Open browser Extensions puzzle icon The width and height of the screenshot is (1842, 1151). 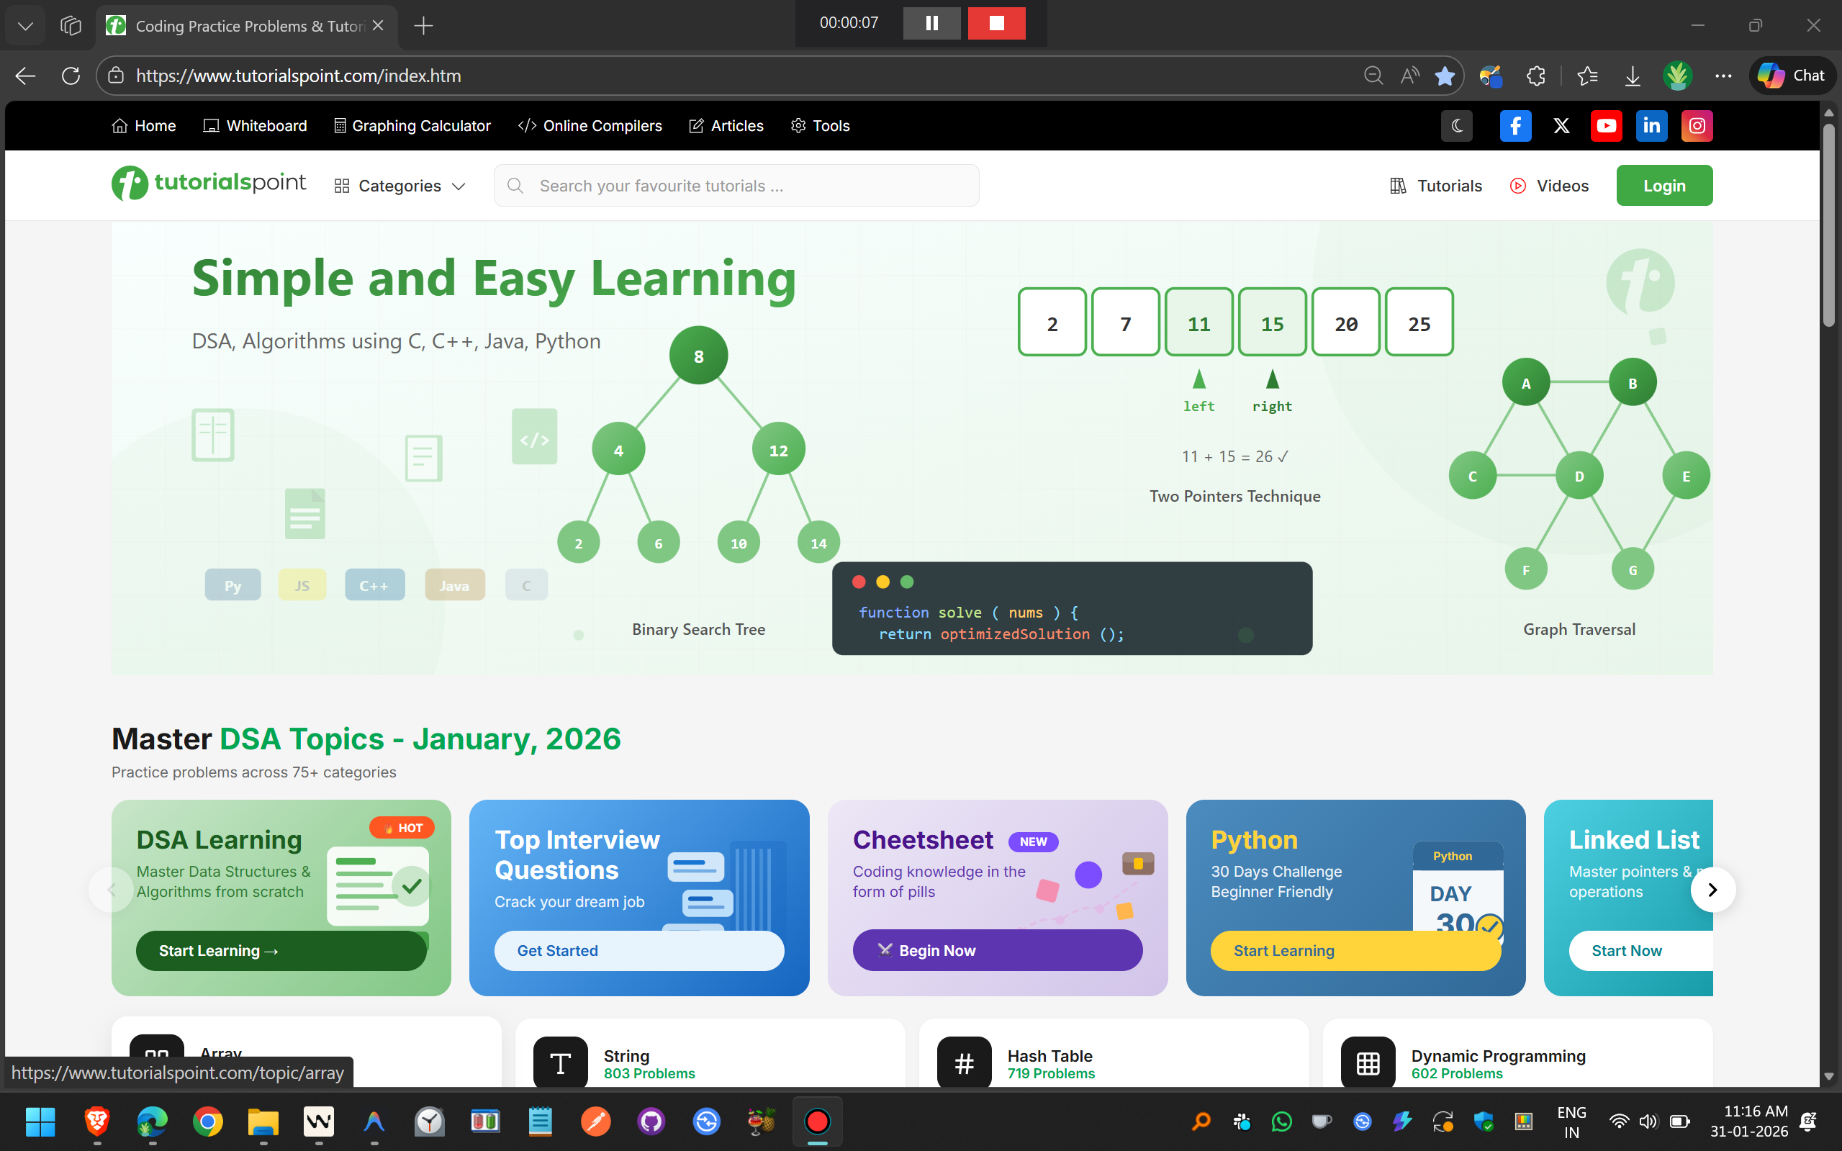pos(1536,76)
